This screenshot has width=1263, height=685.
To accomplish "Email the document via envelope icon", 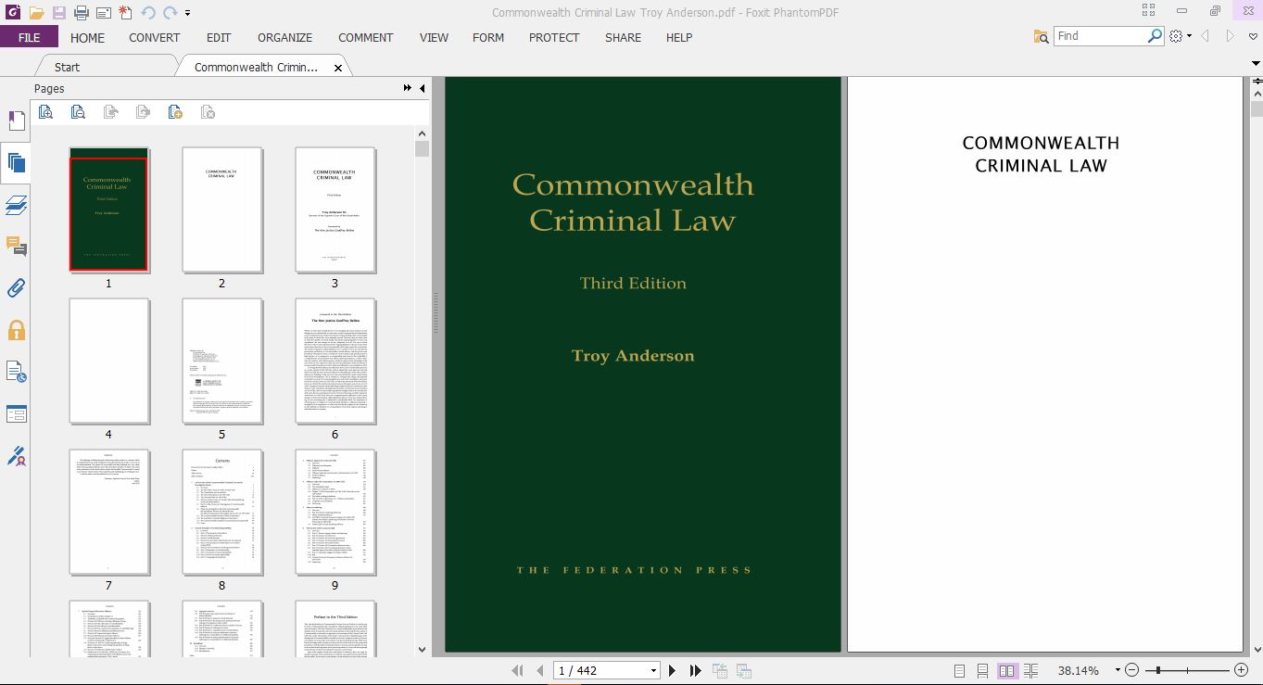I will [x=103, y=13].
